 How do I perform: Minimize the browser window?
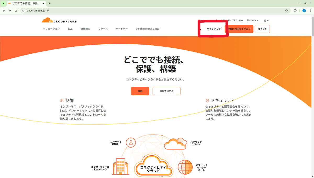click(x=300, y=3)
